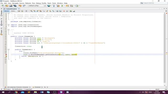Close the Conexion.java tab

19,9
